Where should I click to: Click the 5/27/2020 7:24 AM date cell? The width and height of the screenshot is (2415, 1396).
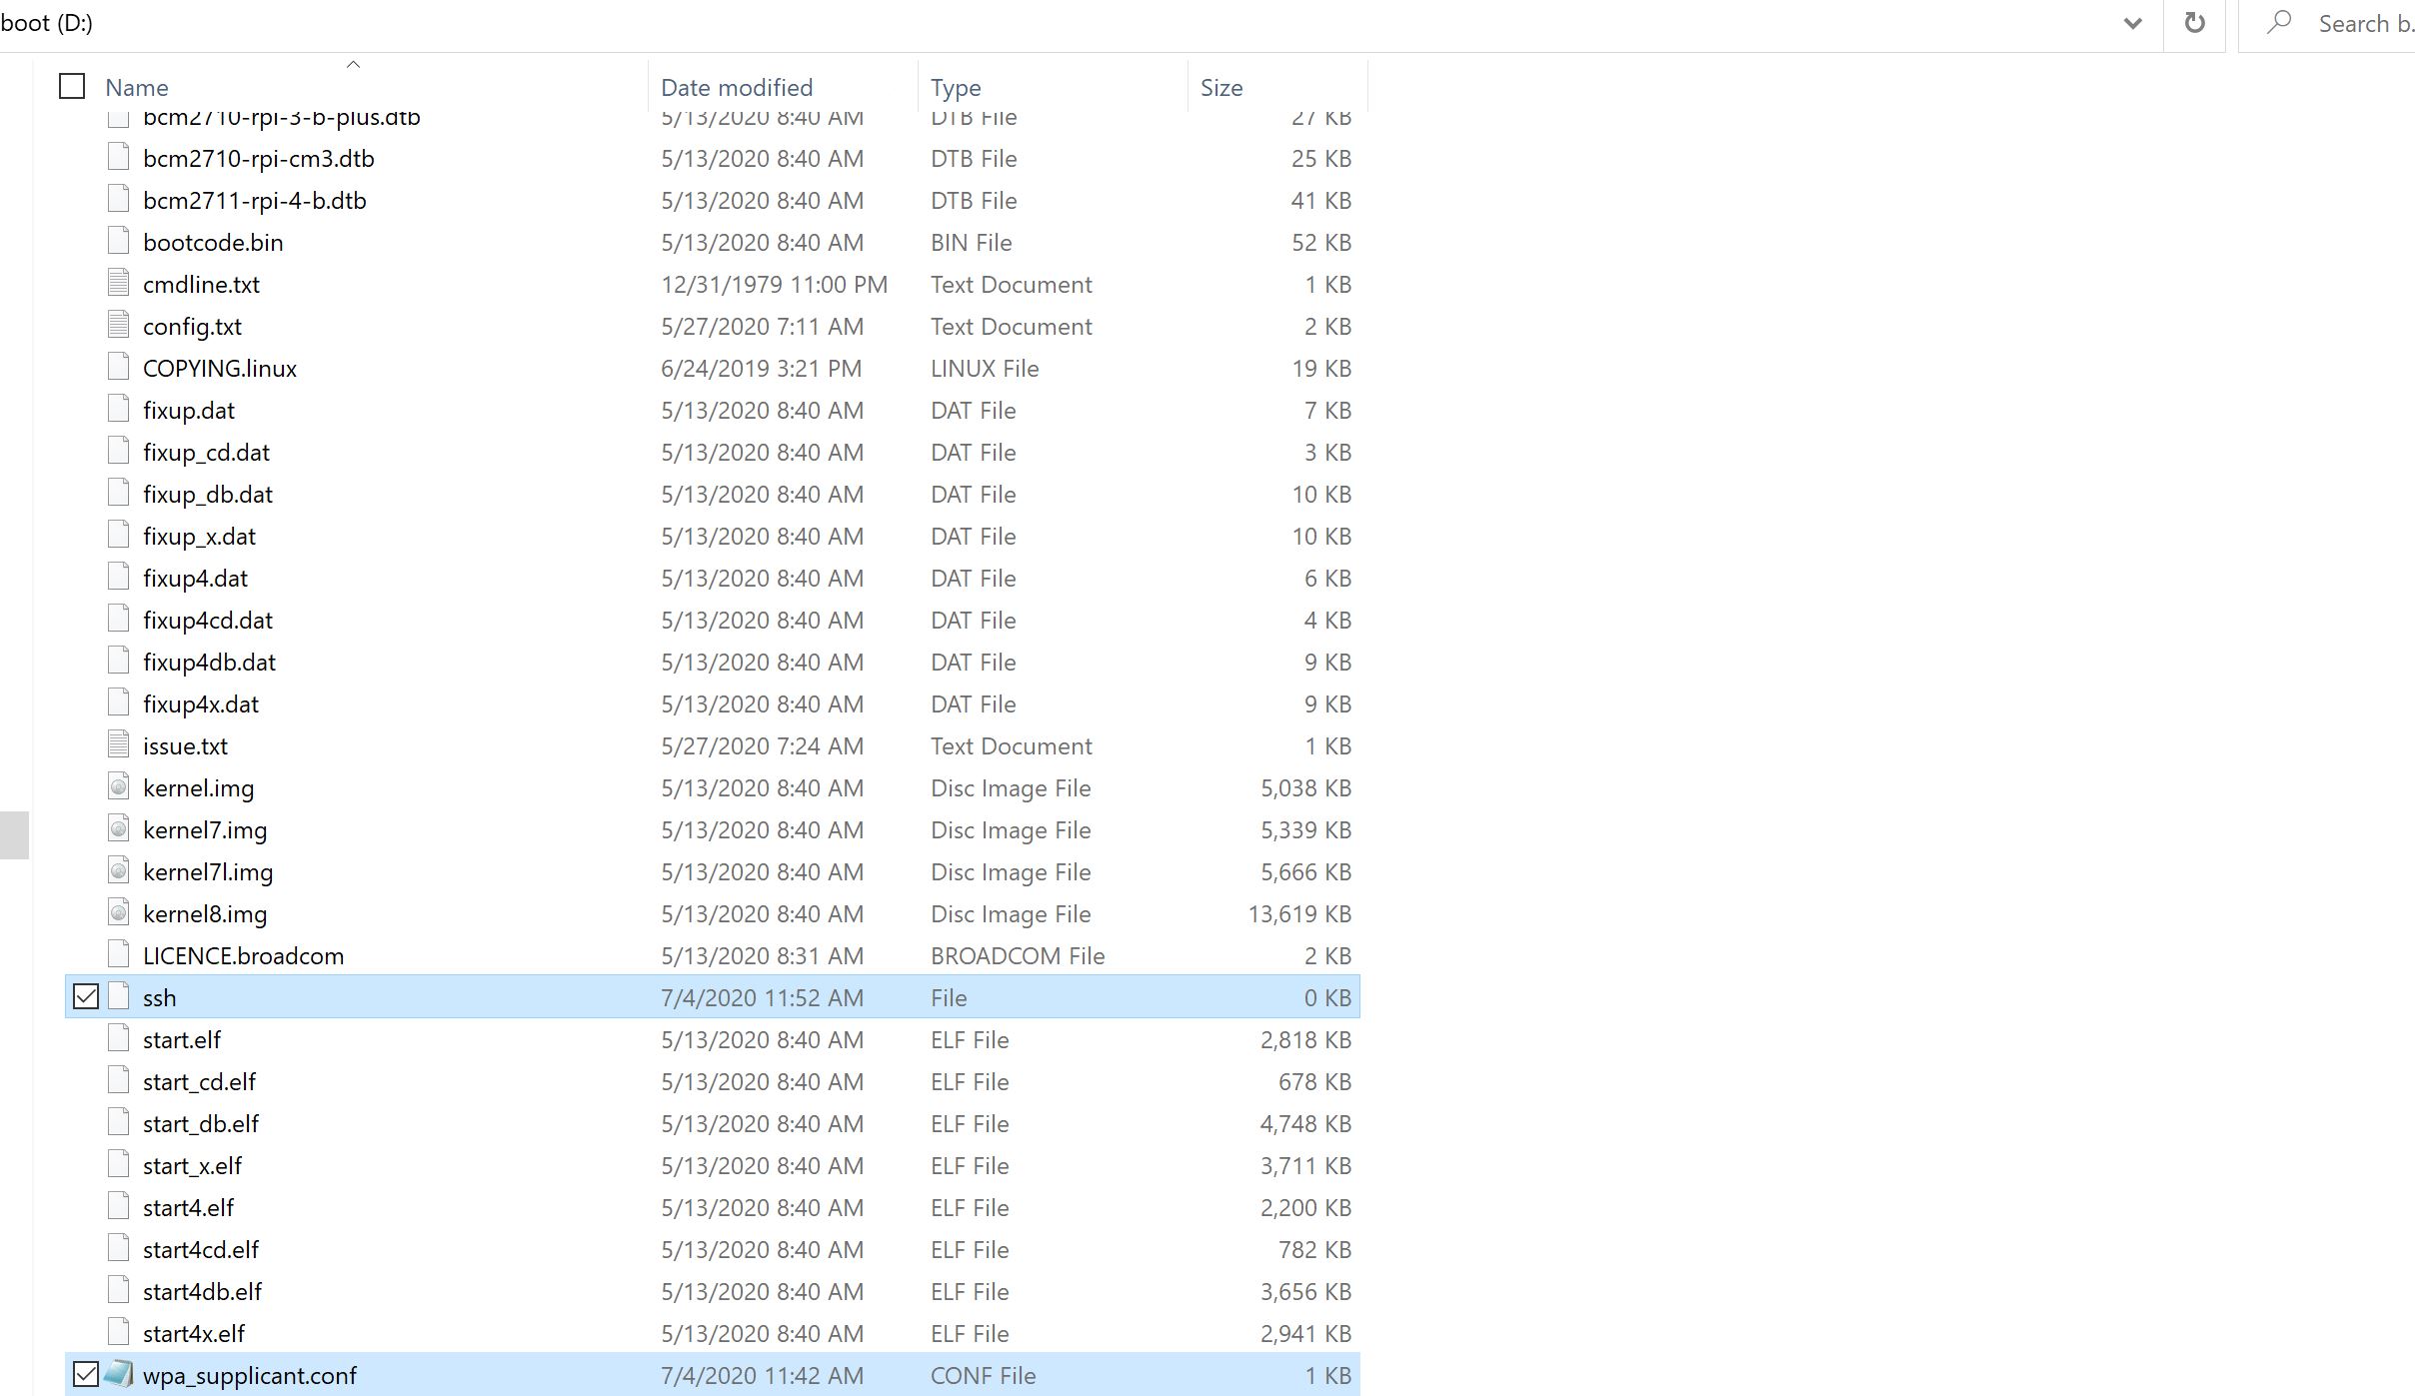[x=762, y=746]
